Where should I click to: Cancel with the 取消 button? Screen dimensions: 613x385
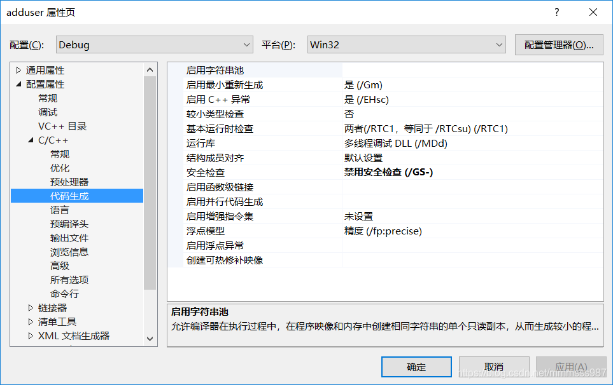pos(494,367)
